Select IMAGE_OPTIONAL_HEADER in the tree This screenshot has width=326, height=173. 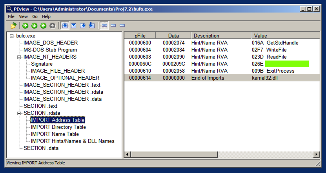[65, 78]
